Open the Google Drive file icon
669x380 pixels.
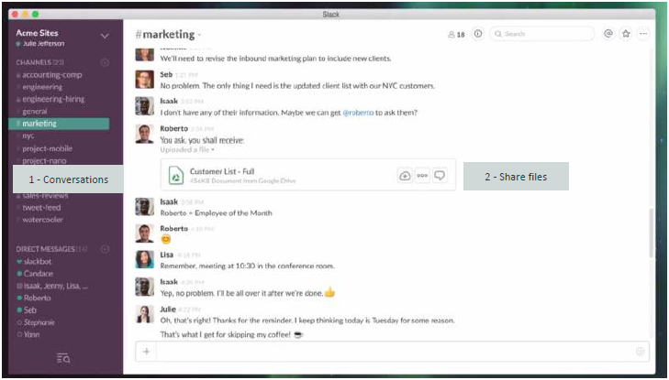tap(176, 175)
